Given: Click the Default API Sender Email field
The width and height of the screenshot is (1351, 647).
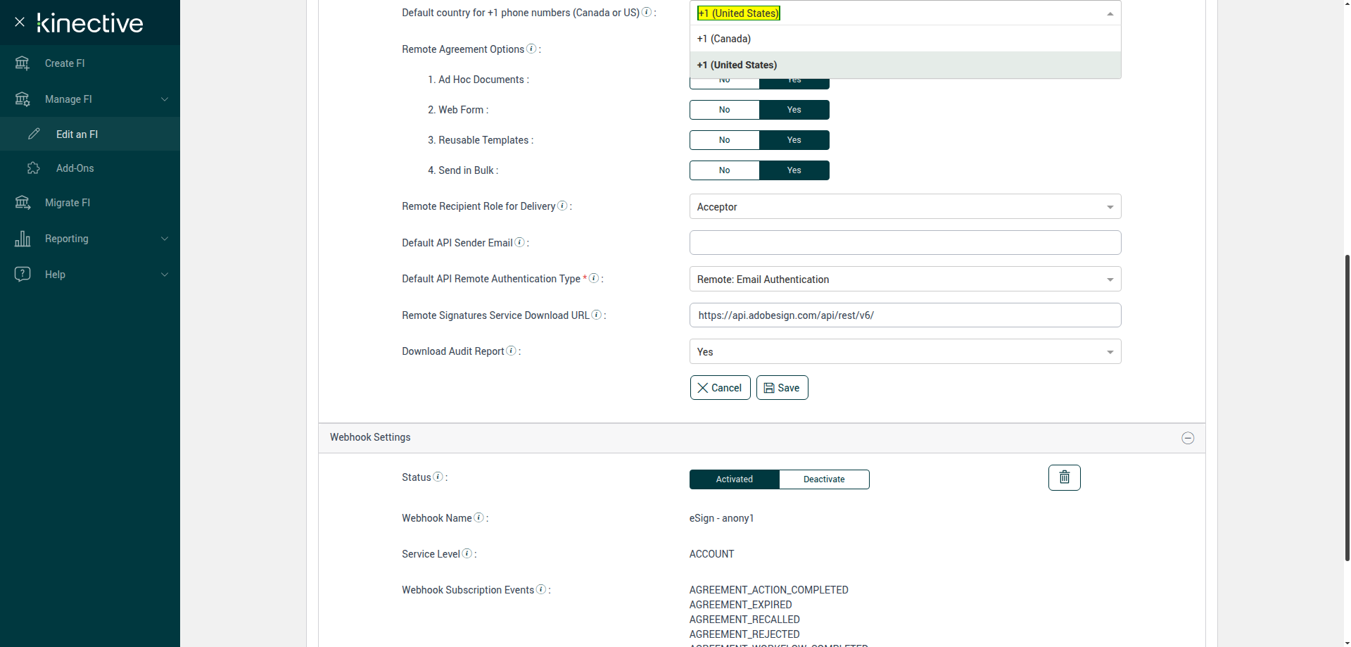Looking at the screenshot, I should [x=905, y=243].
